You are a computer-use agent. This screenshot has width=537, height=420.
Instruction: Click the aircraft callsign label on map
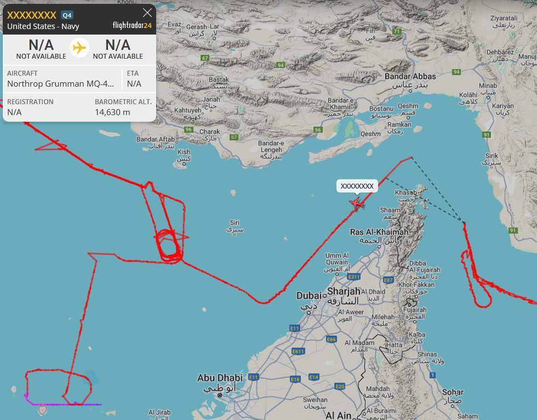pos(357,186)
